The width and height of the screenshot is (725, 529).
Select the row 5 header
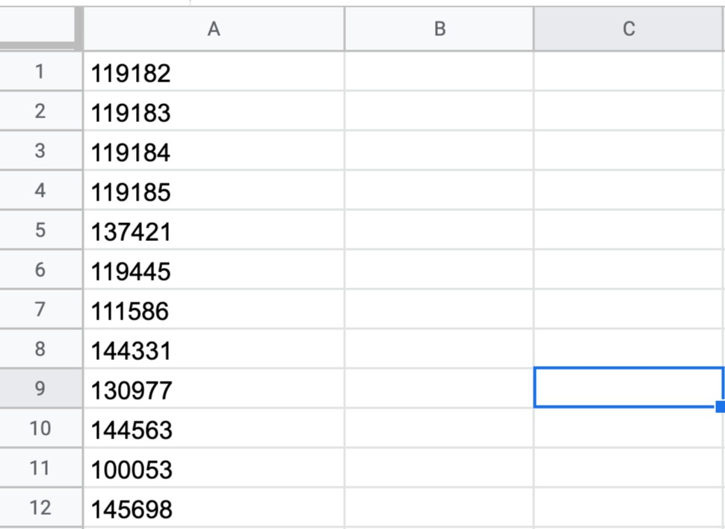[40, 230]
